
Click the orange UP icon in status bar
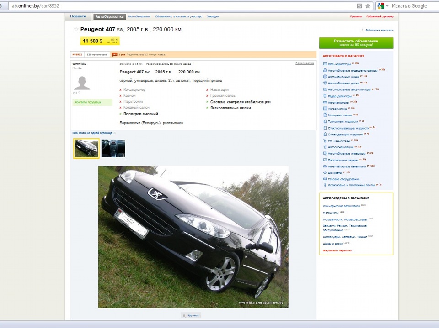click(x=114, y=54)
